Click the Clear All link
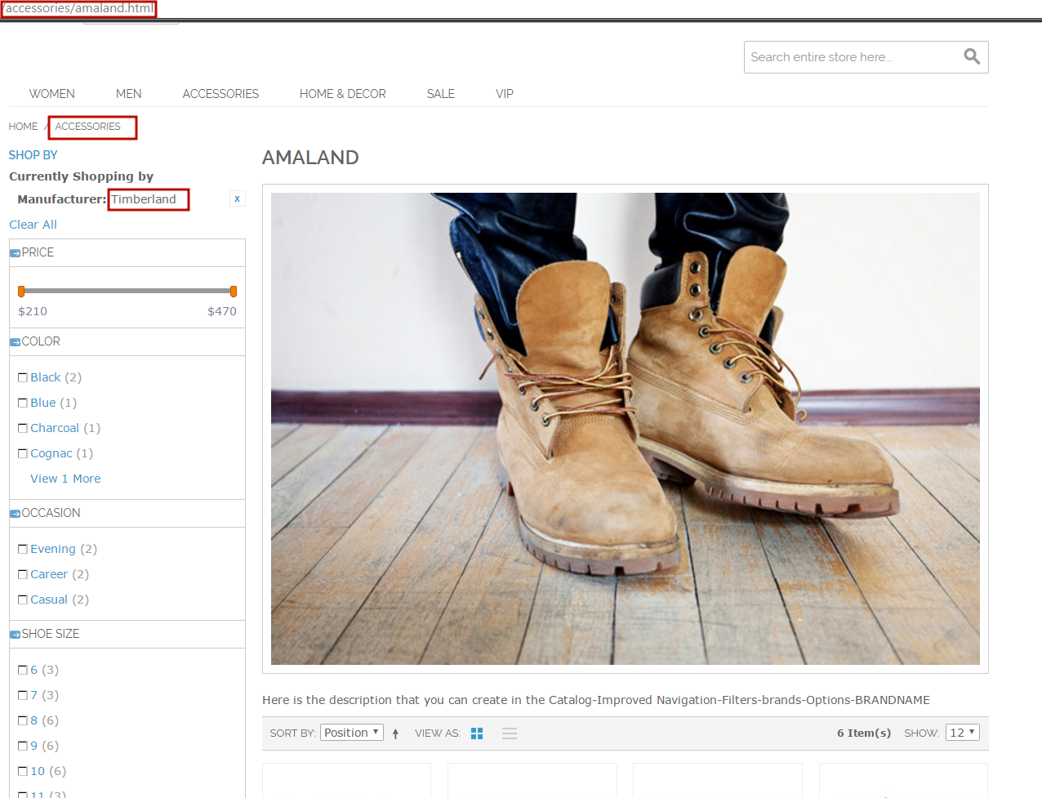The height and width of the screenshot is (798, 1042). [33, 225]
